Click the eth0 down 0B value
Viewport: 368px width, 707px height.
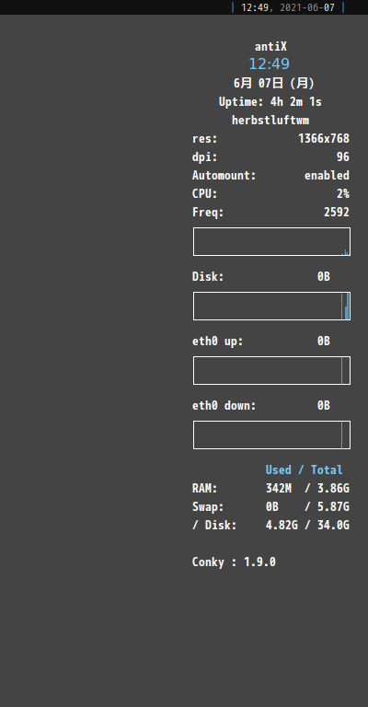click(324, 406)
